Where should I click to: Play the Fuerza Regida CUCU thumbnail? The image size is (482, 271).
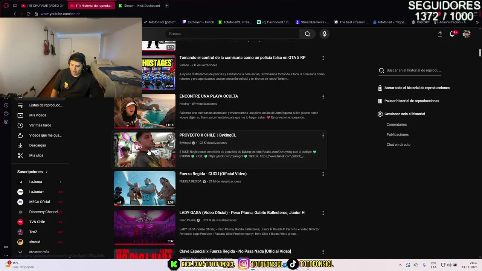(x=145, y=189)
